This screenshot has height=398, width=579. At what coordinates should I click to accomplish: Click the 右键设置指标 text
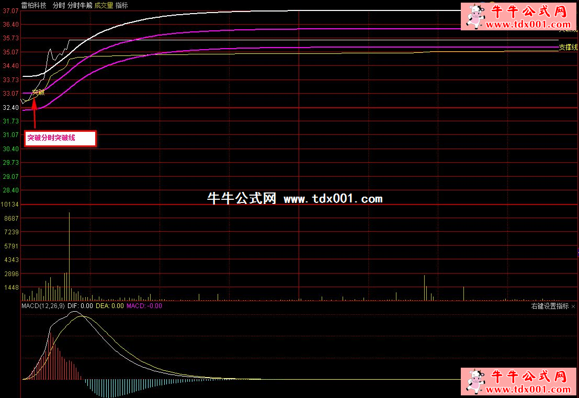[x=550, y=306]
